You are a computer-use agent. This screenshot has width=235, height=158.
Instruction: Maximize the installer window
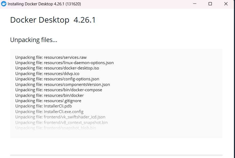pyautogui.click(x=210, y=4)
